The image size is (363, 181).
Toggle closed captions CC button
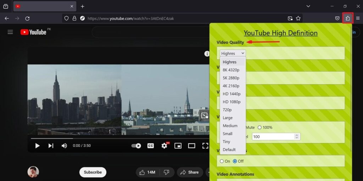151,146
